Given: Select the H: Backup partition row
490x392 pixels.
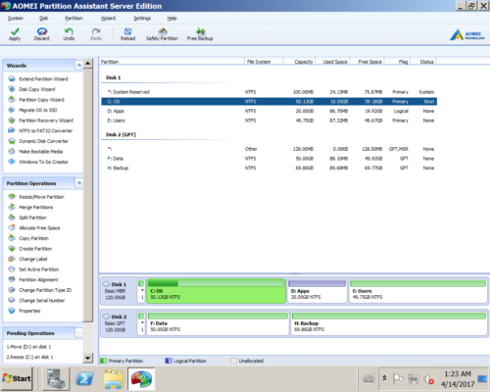Looking at the screenshot, I should [269, 168].
